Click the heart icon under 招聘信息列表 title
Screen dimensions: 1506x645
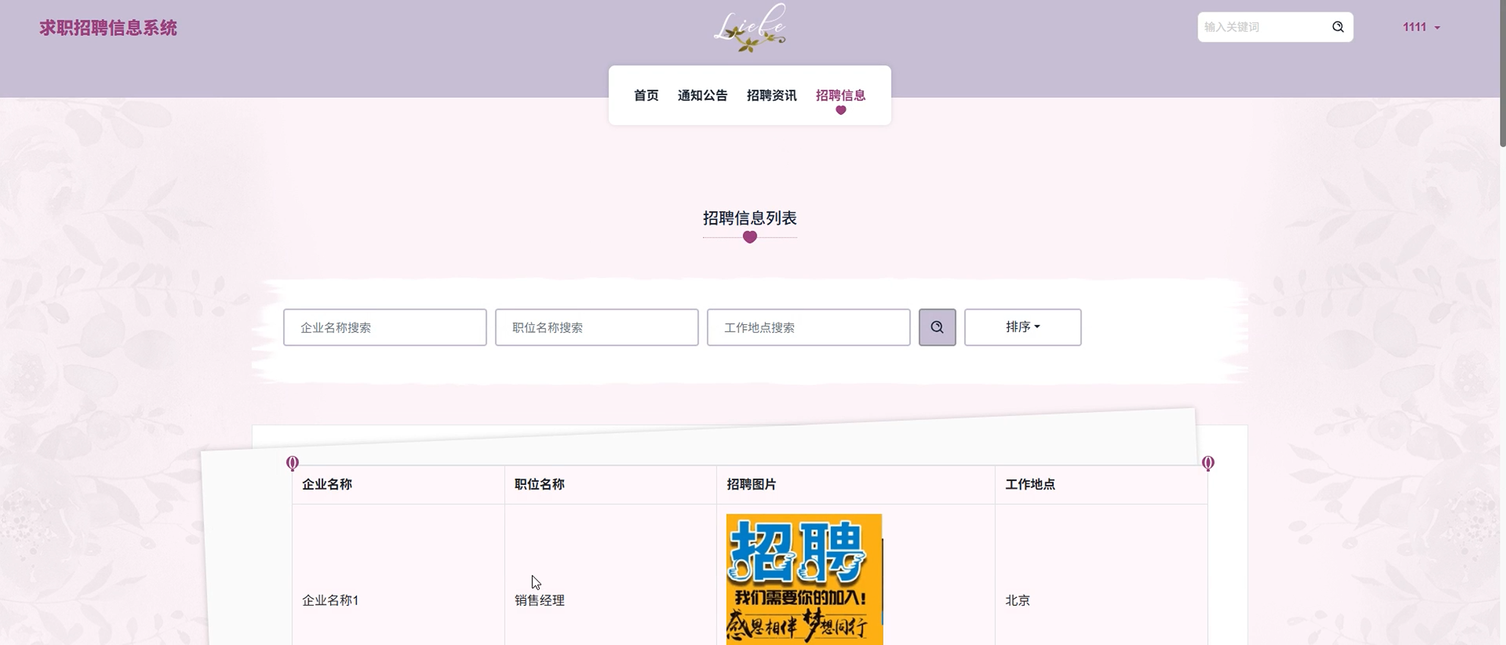[750, 237]
